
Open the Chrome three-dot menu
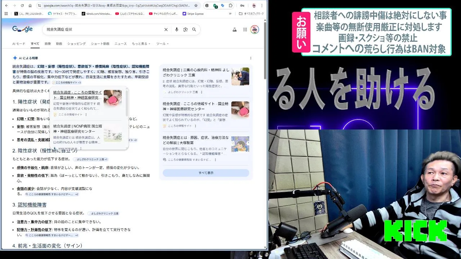pos(262,6)
